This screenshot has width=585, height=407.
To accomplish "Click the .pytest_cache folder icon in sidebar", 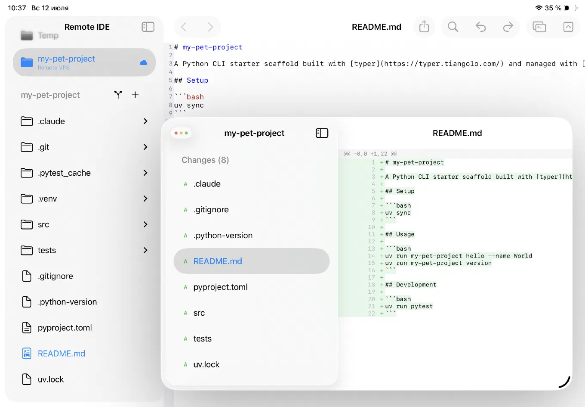I will click(x=27, y=173).
